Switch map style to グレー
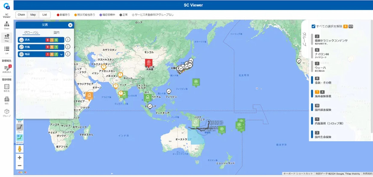The width and height of the screenshot is (373, 177). [20, 128]
